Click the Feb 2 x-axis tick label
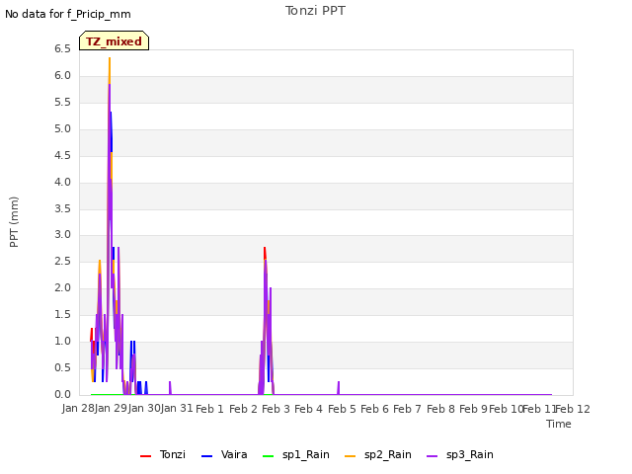Screen dimensions: 632x474 [243, 409]
